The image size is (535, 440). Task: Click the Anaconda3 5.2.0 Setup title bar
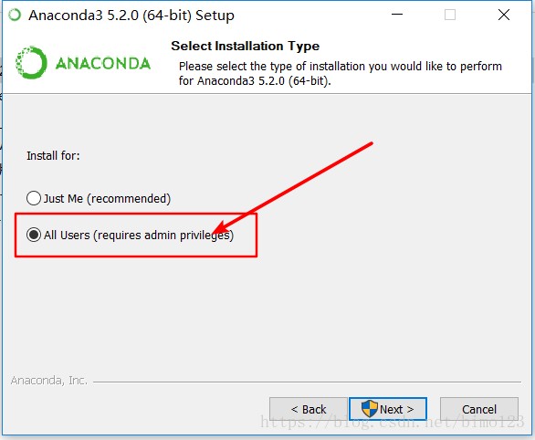[131, 16]
